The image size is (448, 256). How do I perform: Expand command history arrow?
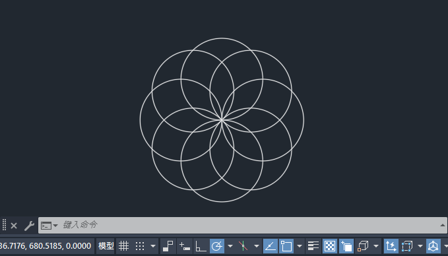tap(443, 225)
